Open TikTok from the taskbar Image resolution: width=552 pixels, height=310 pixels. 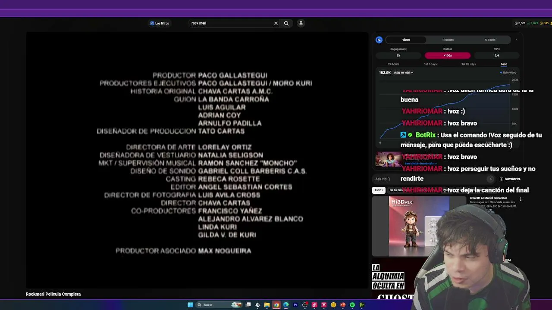pyautogui.click(x=314, y=305)
